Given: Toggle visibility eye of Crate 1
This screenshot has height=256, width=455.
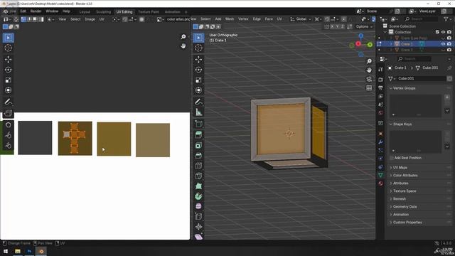Looking at the screenshot, I should tap(443, 44).
